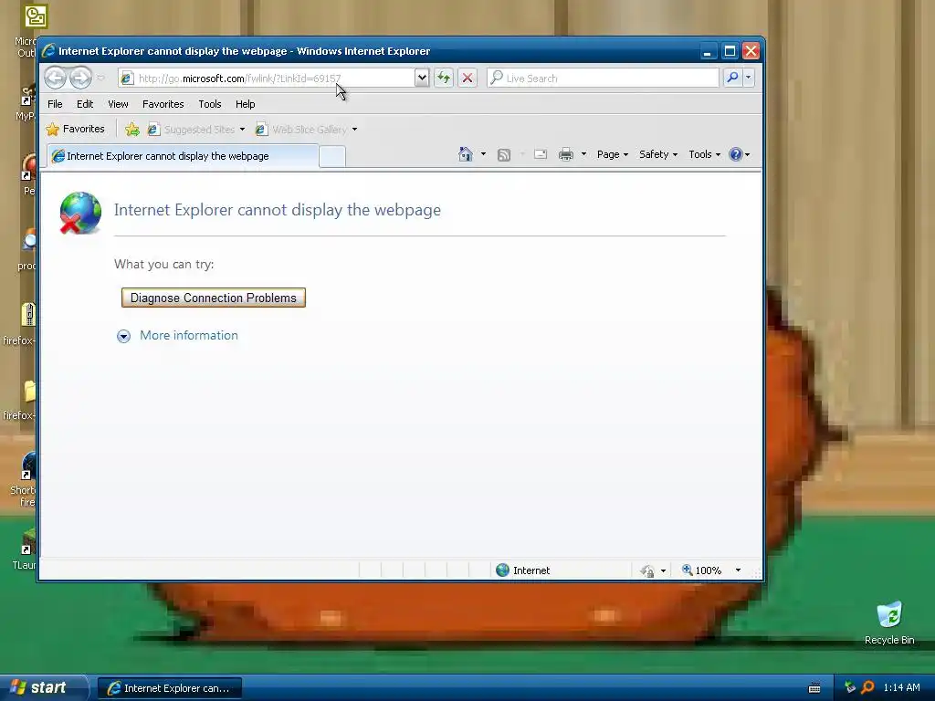
Task: Click the network tray icon
Action: (x=850, y=687)
